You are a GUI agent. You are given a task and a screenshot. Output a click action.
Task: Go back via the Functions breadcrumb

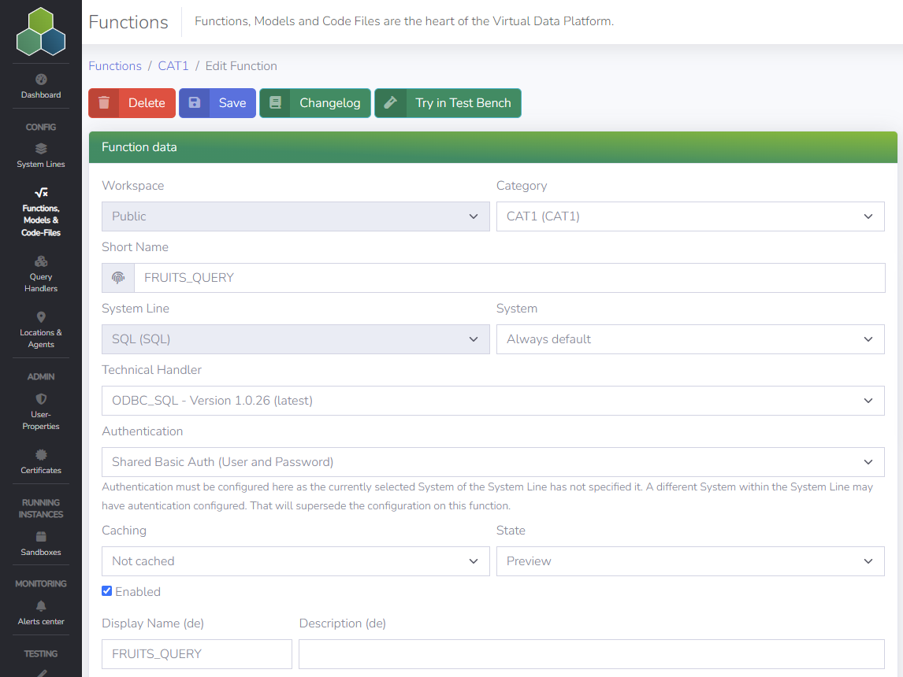[115, 65]
